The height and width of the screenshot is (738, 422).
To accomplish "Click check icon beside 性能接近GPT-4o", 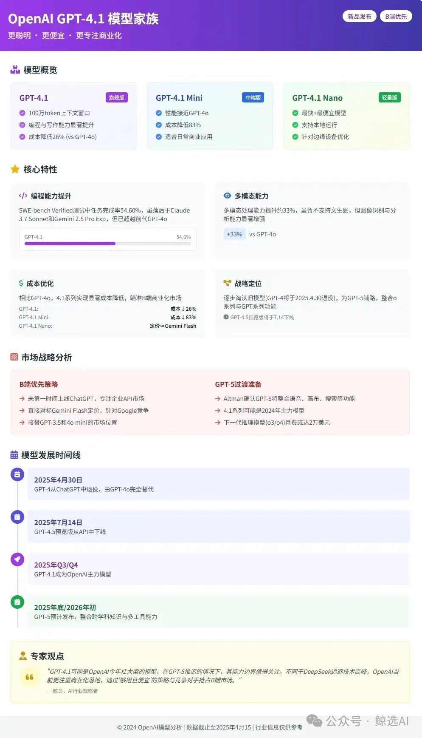I will 159,113.
